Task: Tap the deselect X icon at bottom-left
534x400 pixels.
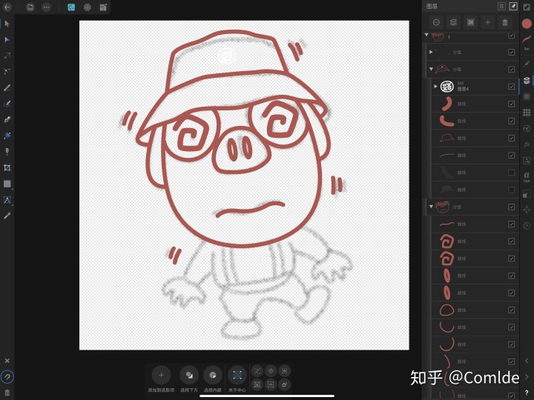Action: click(x=7, y=361)
